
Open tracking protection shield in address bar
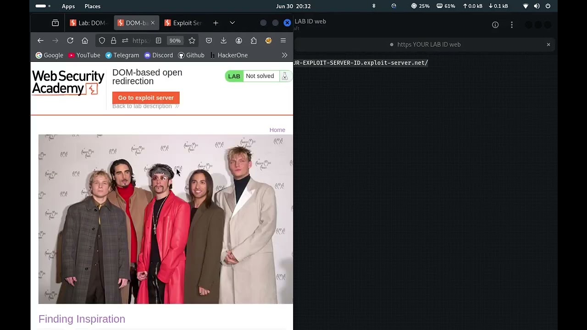pyautogui.click(x=102, y=41)
